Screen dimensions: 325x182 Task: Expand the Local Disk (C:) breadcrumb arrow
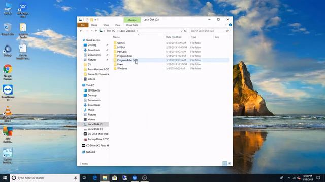tap(137, 31)
